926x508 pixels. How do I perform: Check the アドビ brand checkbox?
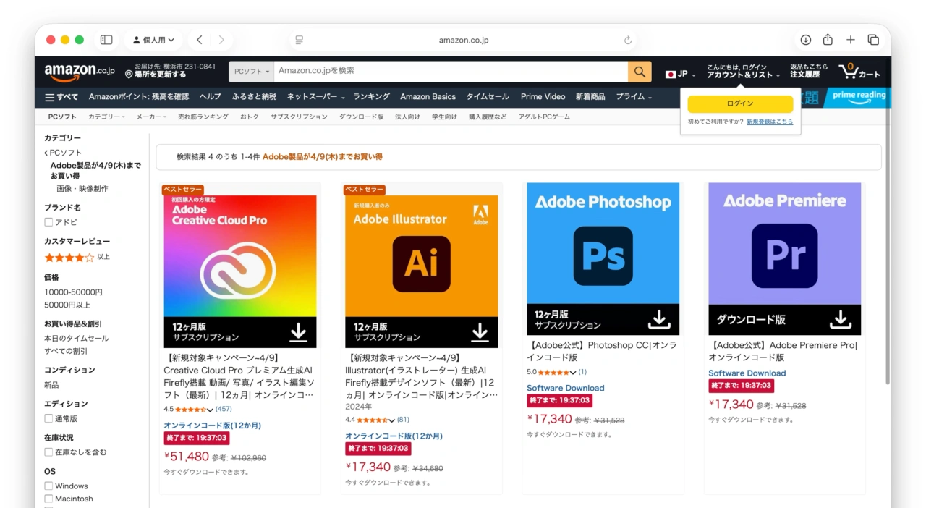coord(47,222)
